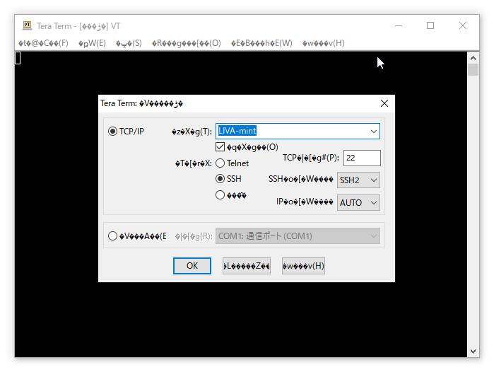This screenshot has height=372, width=494.
Task: Click the OK button
Action: [192, 266]
